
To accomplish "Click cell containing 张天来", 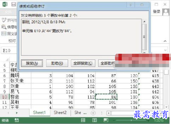I will pos(20,81).
